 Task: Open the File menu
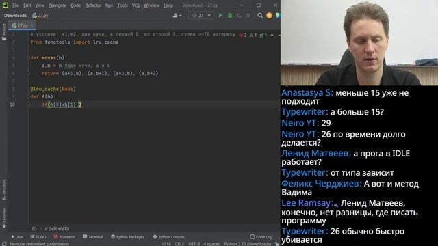(16, 5)
